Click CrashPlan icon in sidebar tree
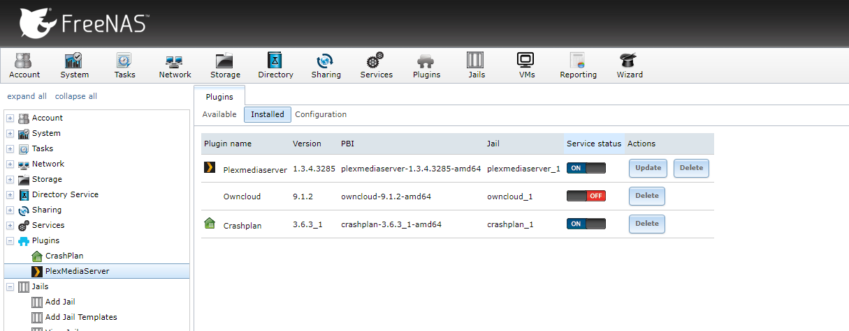 click(37, 256)
